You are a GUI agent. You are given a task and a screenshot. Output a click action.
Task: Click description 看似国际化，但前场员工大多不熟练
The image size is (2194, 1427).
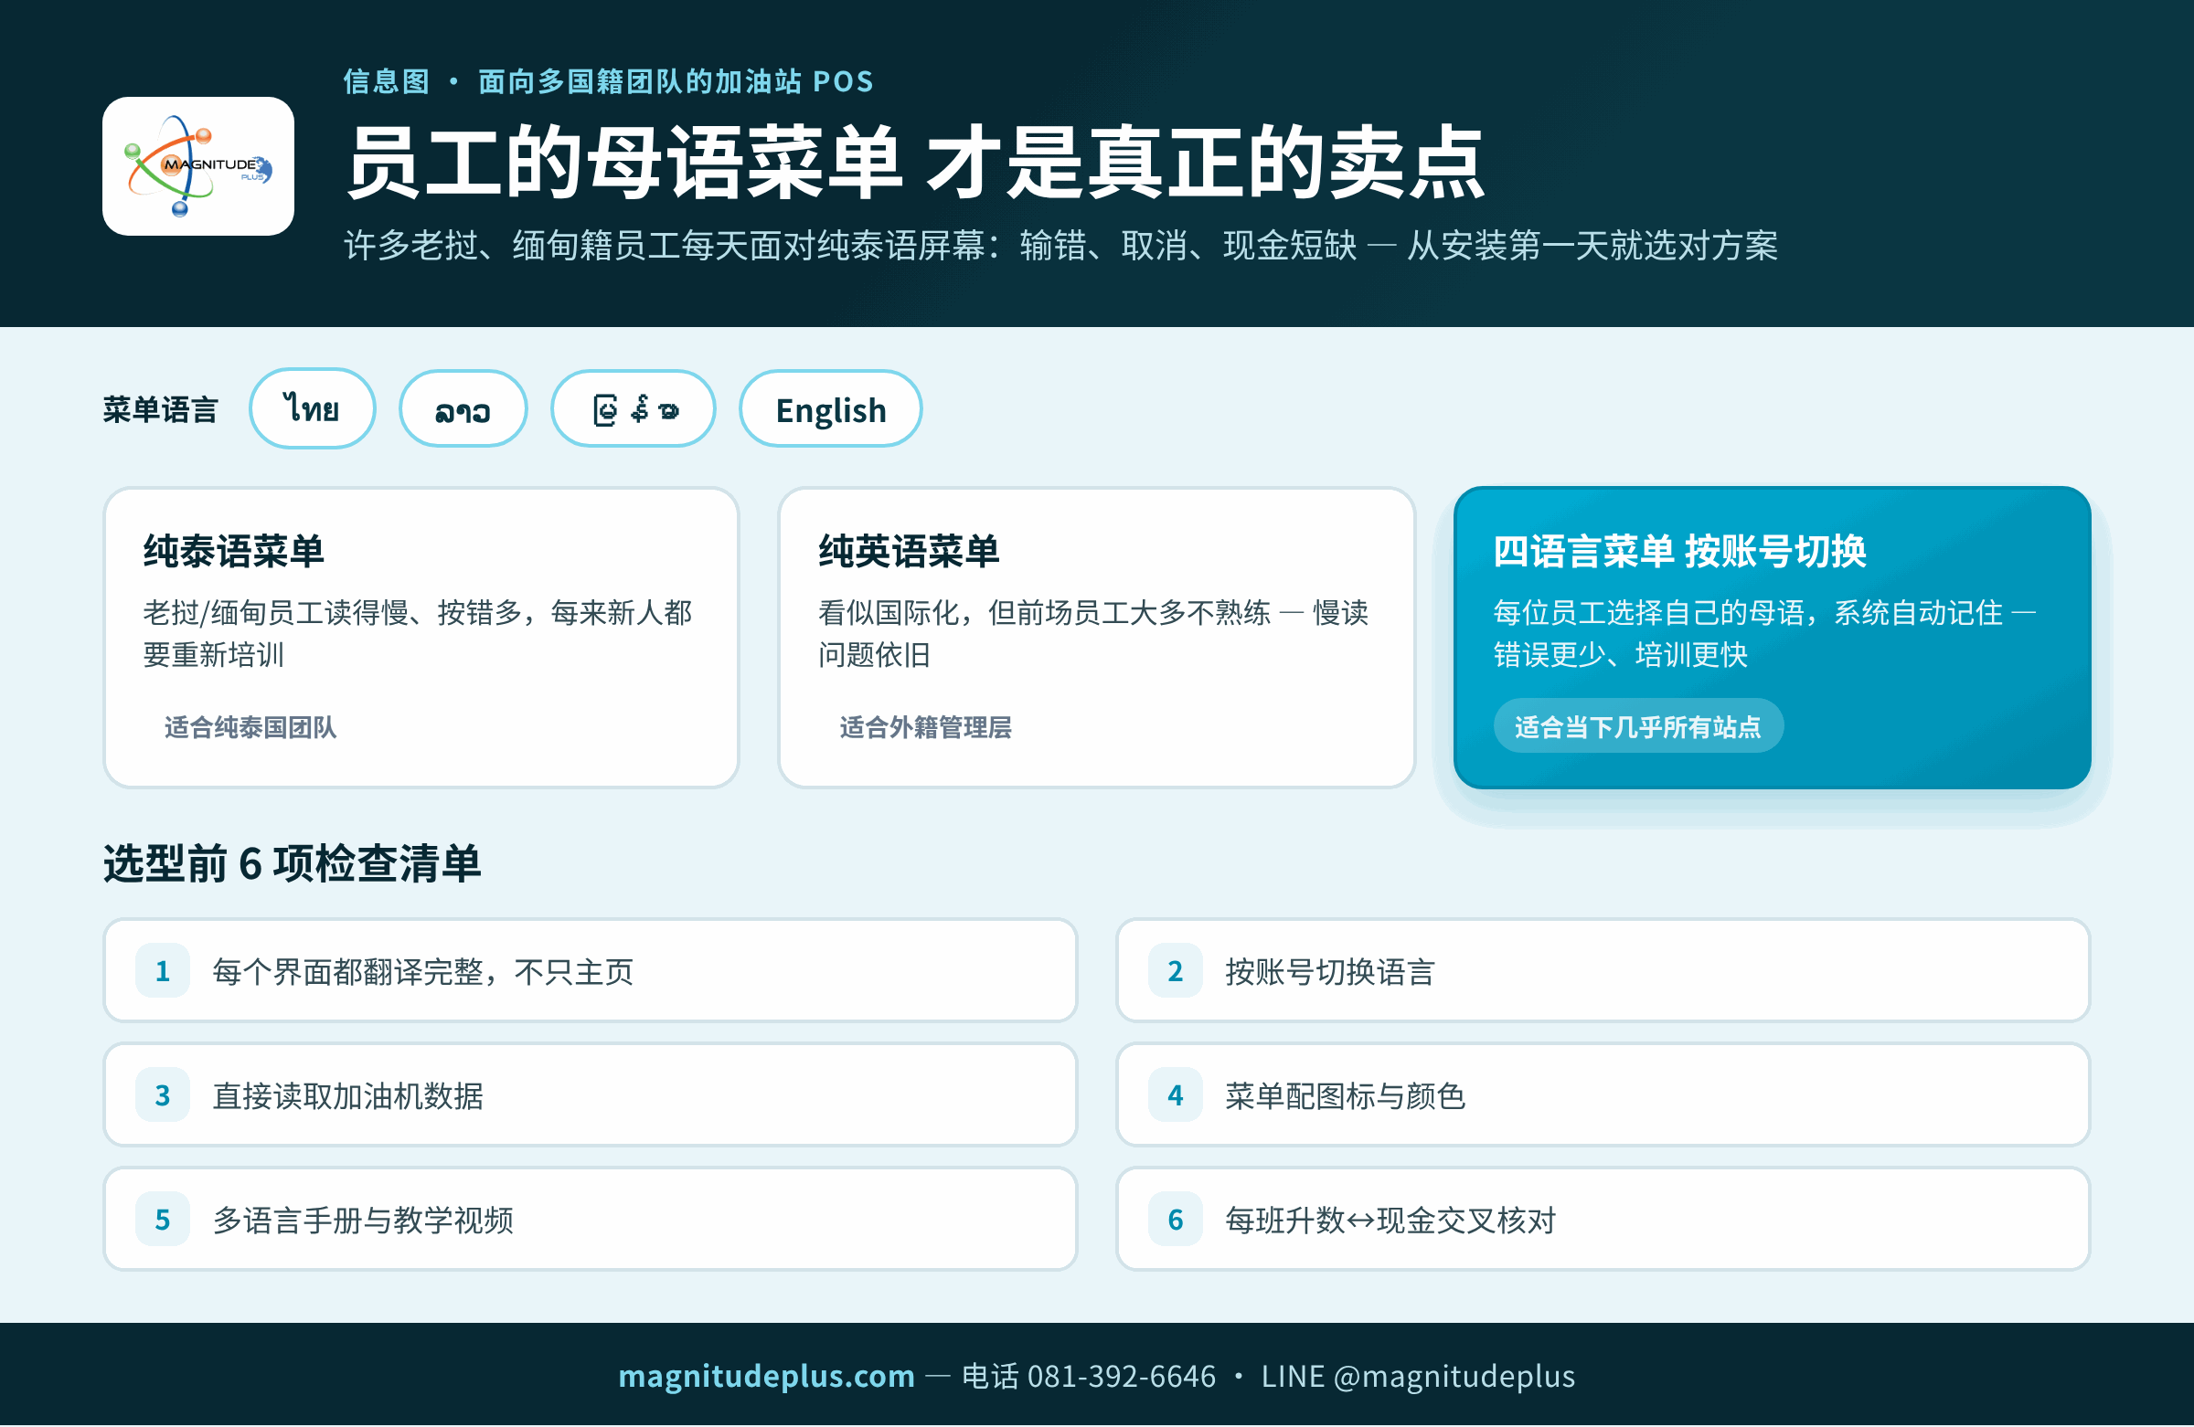(x=1093, y=634)
